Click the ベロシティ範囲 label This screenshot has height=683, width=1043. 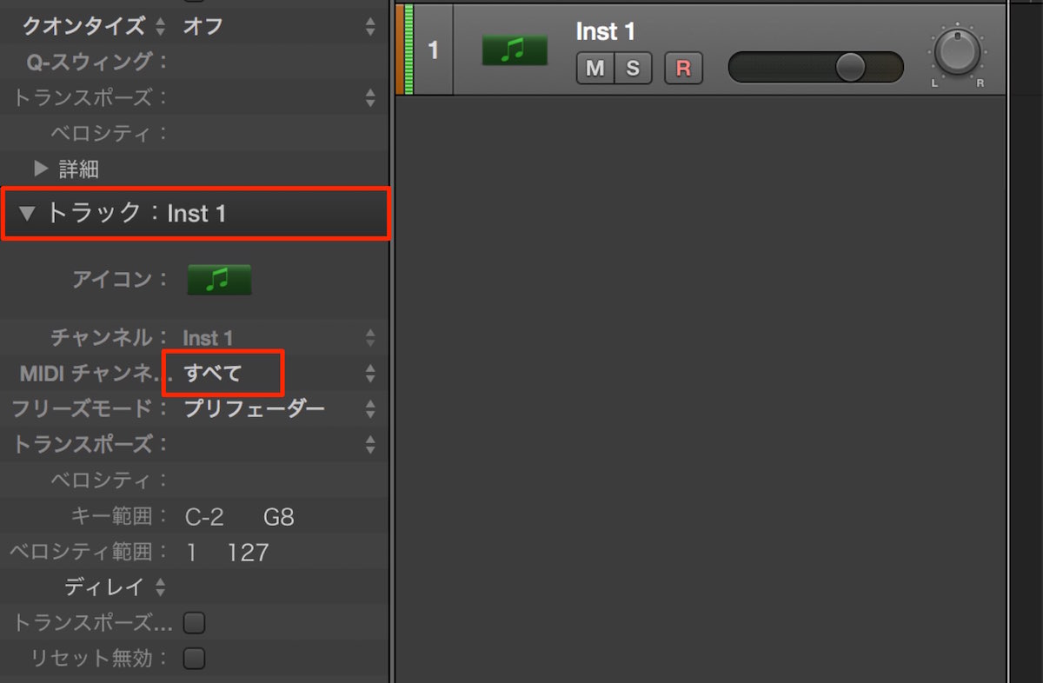[89, 553]
